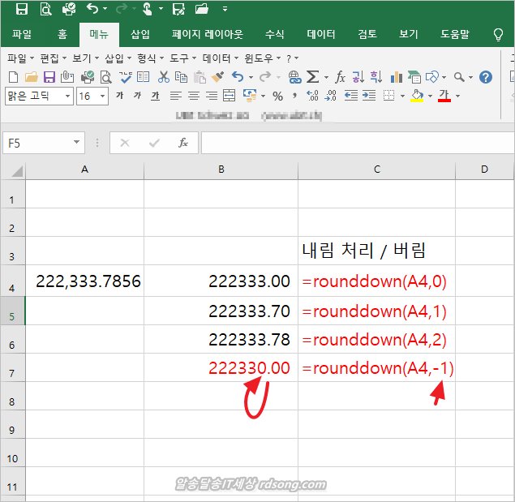Open the 파일 ribbon tab
This screenshot has height=502, width=515.
(x=22, y=35)
